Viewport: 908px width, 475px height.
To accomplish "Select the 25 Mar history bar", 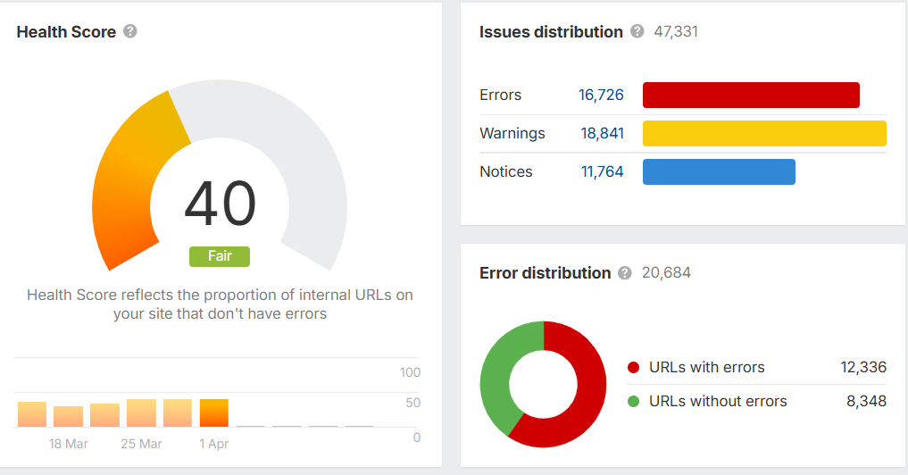I will tap(141, 413).
